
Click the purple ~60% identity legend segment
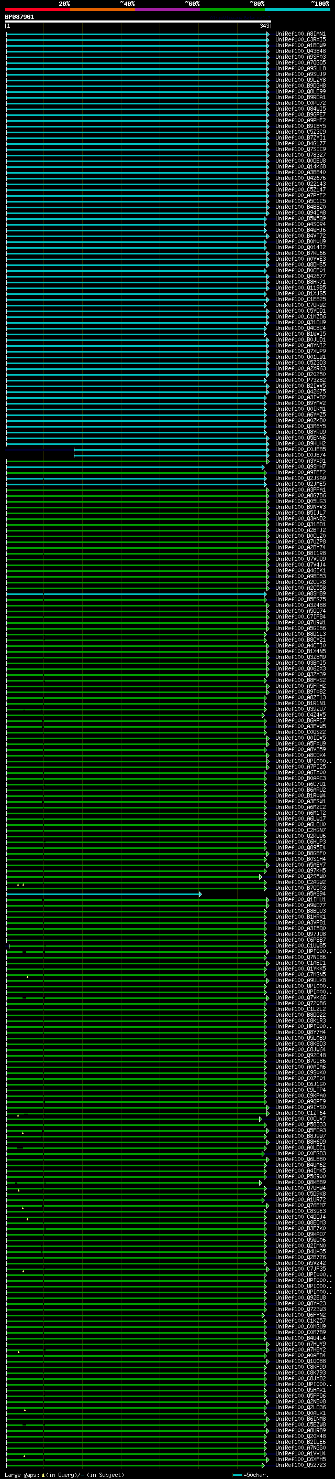[x=168, y=9]
